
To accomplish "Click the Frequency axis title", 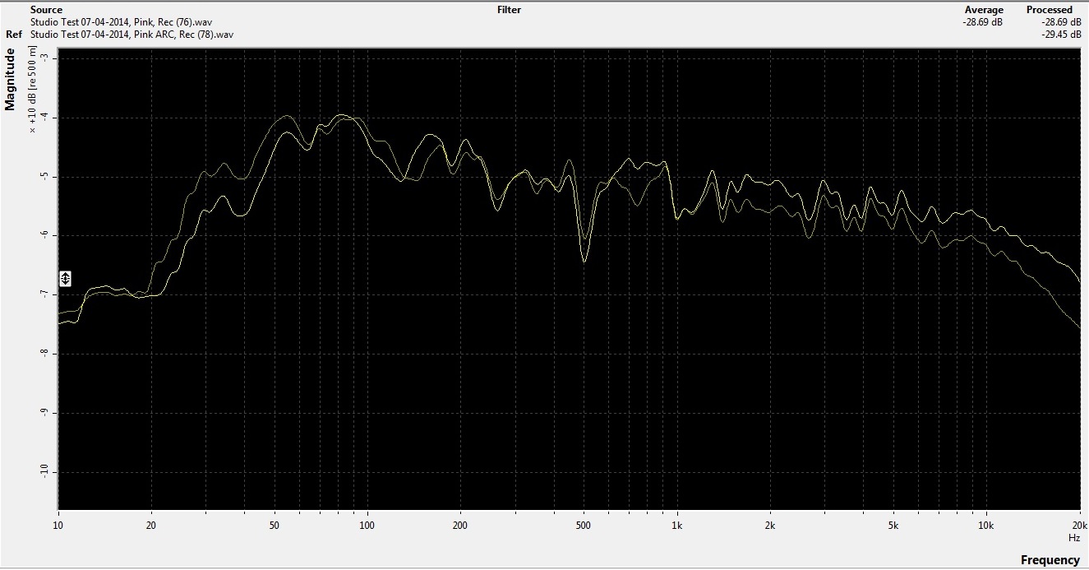I will [x=1050, y=560].
